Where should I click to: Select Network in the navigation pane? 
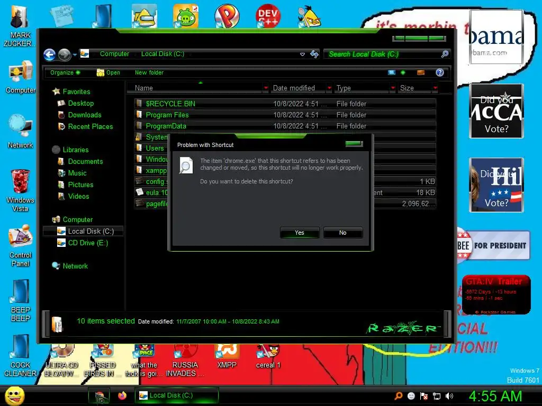tap(70, 266)
